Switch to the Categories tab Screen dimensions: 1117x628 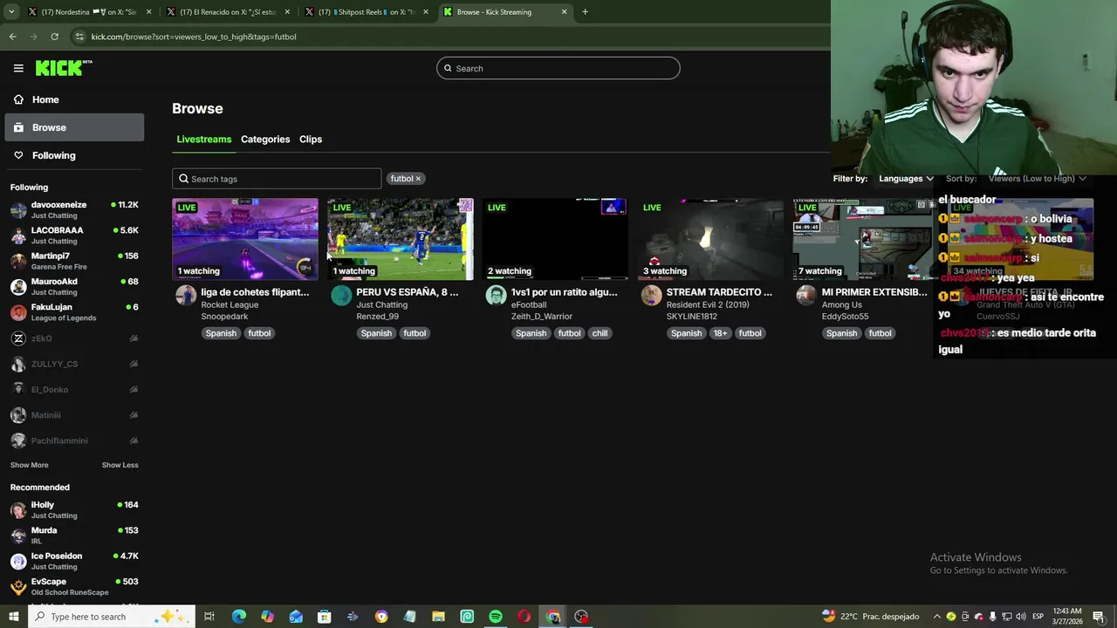coord(265,140)
